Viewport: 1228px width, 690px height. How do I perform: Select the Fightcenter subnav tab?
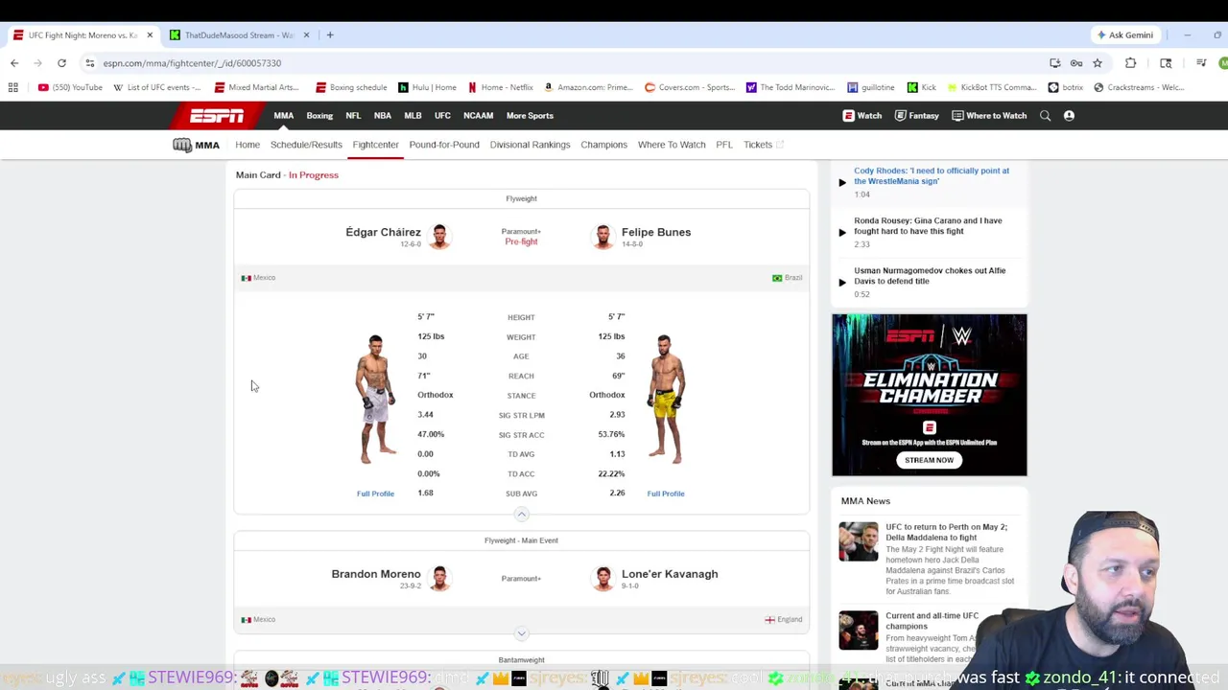pos(375,145)
